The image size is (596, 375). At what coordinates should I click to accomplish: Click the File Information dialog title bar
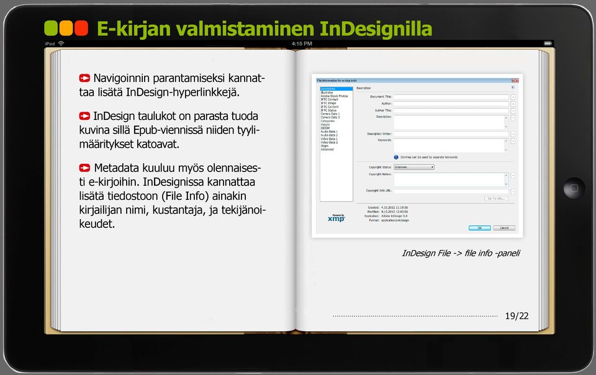[417, 81]
